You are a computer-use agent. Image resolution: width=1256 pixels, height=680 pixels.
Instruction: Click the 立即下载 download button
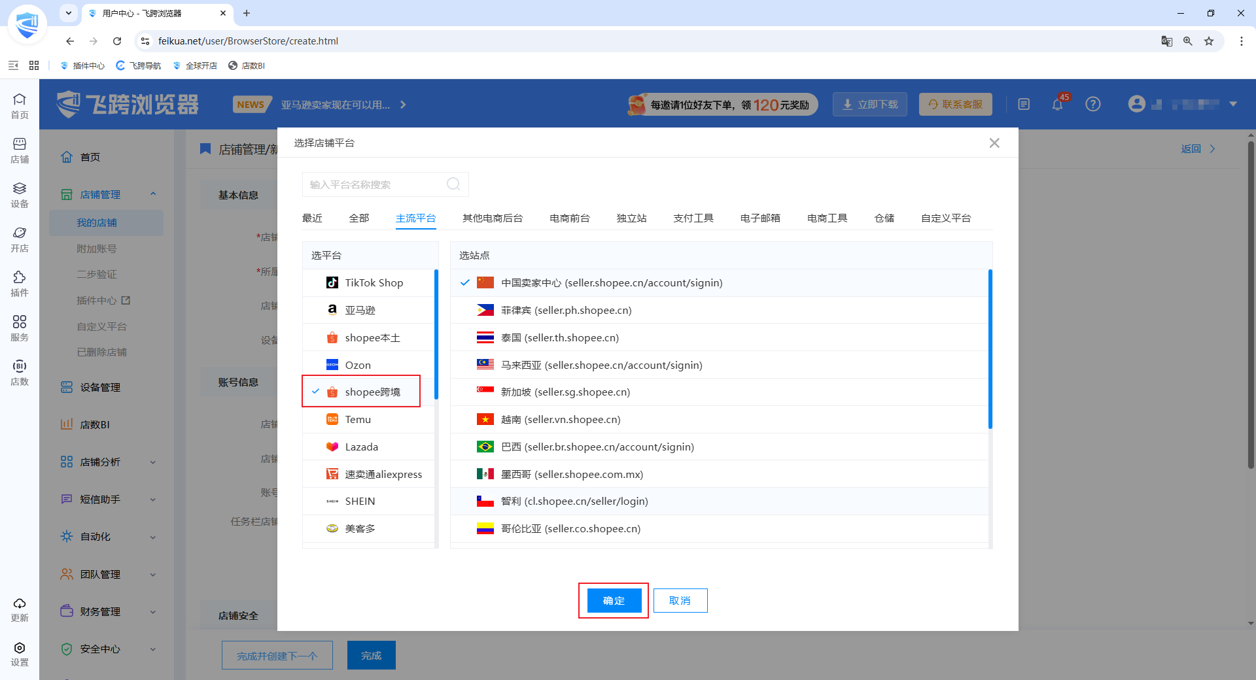[x=870, y=105]
